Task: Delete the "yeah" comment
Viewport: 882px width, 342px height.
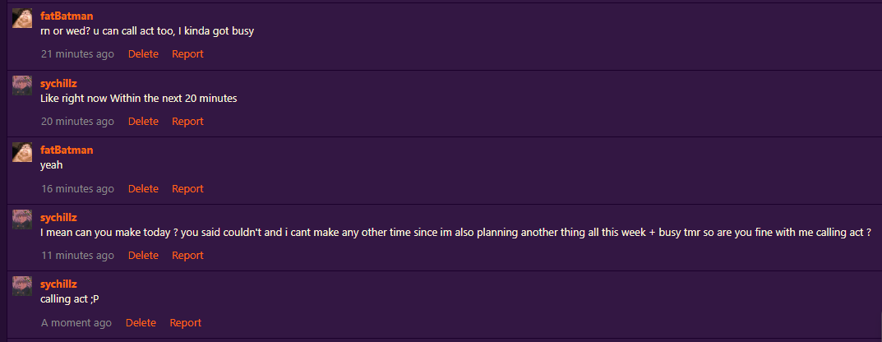Action: (x=143, y=189)
